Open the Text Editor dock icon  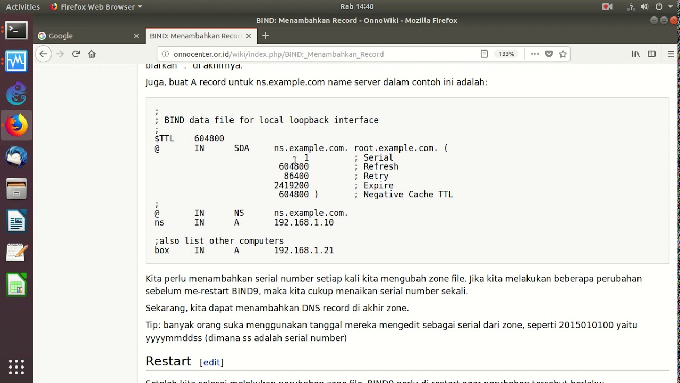coord(16,253)
